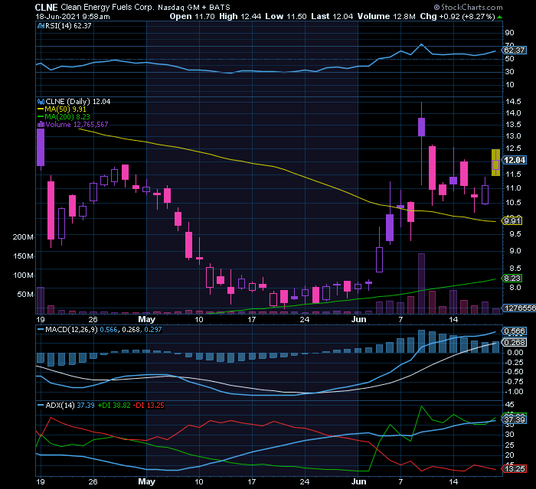Click the red -DI 13.25 legend value
Image resolution: width=536 pixels, height=489 pixels.
pos(149,406)
